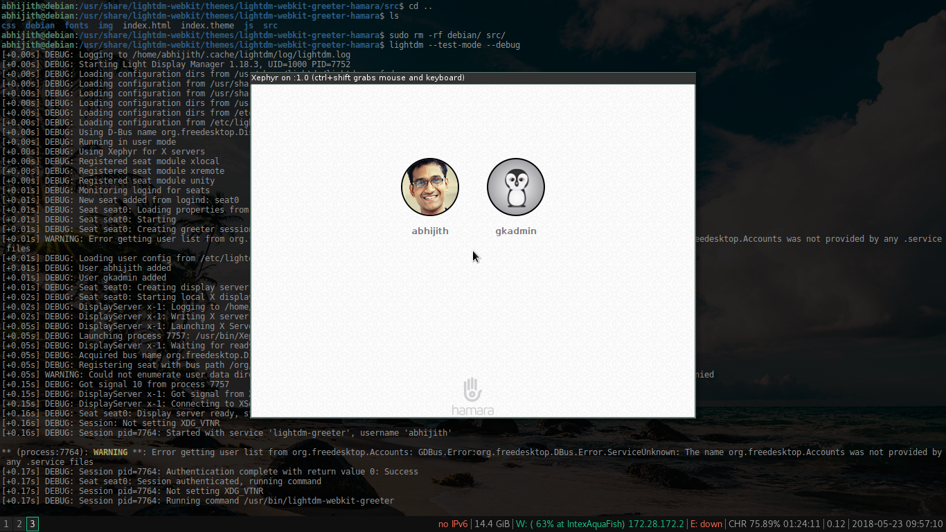
Task: Click the "gkadmin" username label
Action: coord(516,231)
